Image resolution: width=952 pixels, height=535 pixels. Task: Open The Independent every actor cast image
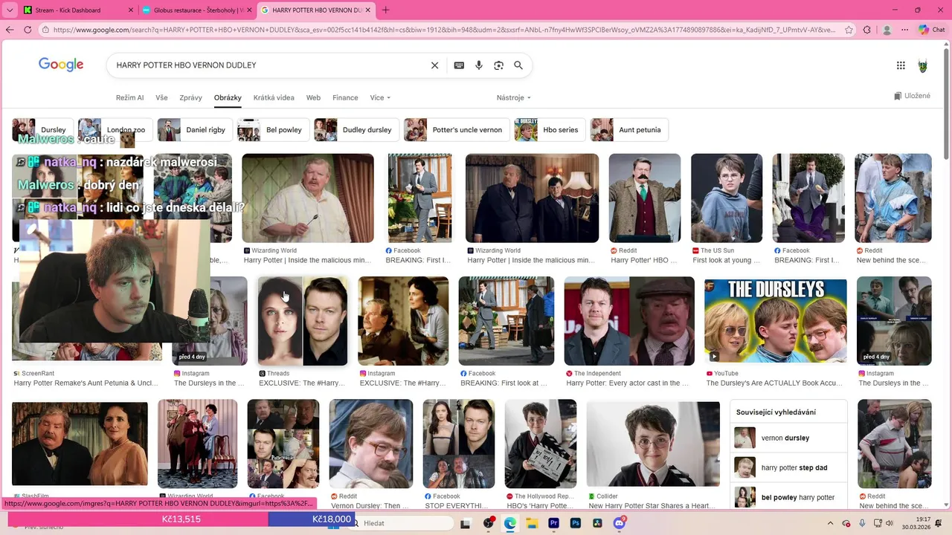(629, 321)
